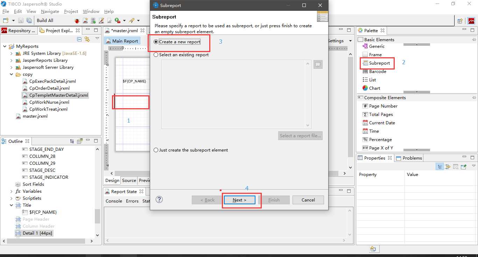This screenshot has width=478, height=257.
Task: Click Collapse All in Project Explorer
Action: click(79, 39)
